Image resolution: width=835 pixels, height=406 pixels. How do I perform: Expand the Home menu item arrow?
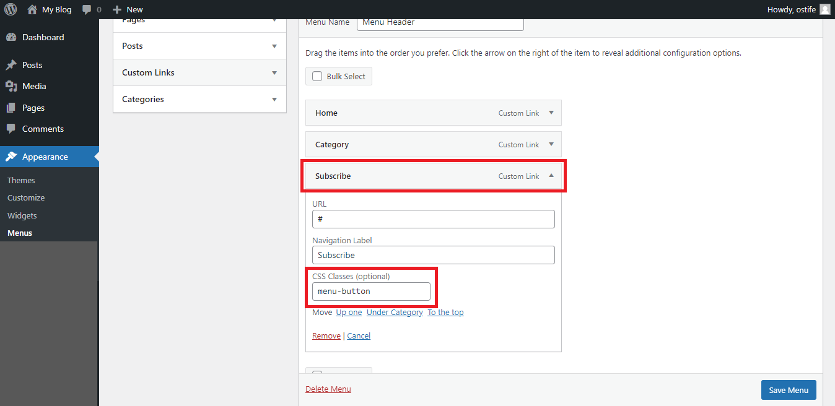tap(551, 113)
